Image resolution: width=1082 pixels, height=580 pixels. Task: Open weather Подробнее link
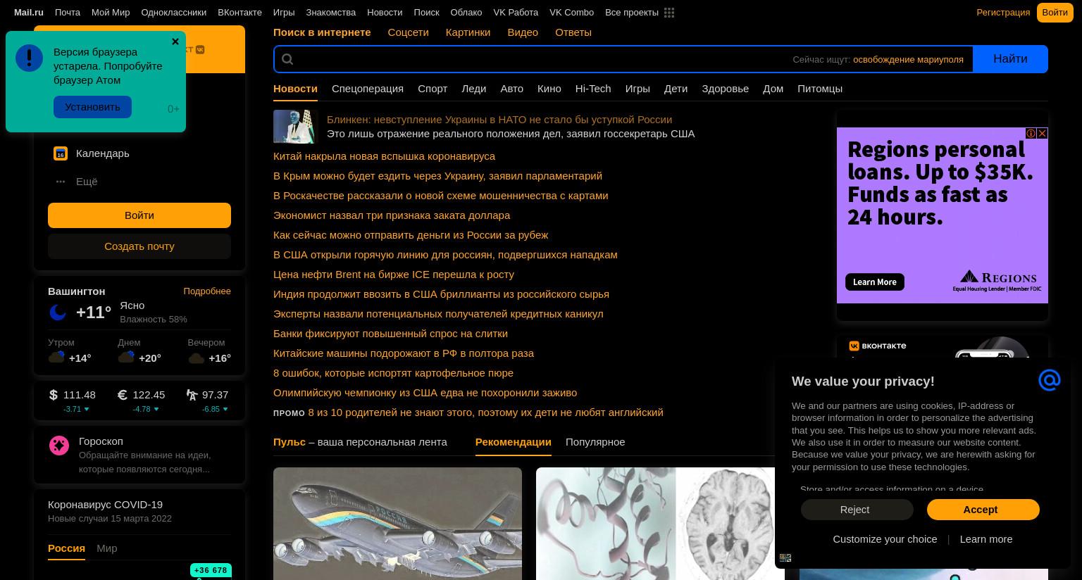[207, 291]
